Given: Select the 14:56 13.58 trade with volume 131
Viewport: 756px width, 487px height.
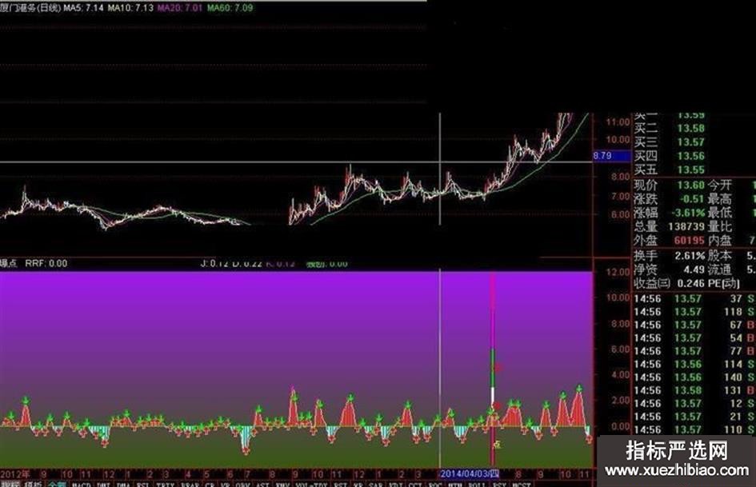Looking at the screenshot, I should tap(694, 390).
